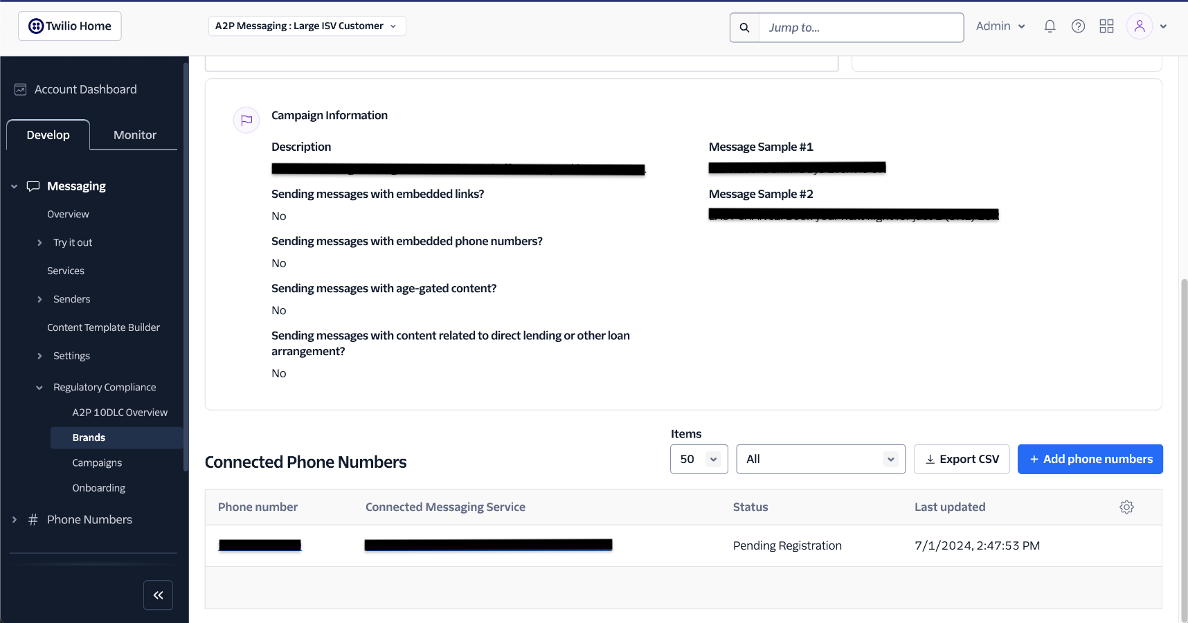The width and height of the screenshot is (1188, 623).
Task: Open the products grid icon
Action: pyautogui.click(x=1106, y=26)
